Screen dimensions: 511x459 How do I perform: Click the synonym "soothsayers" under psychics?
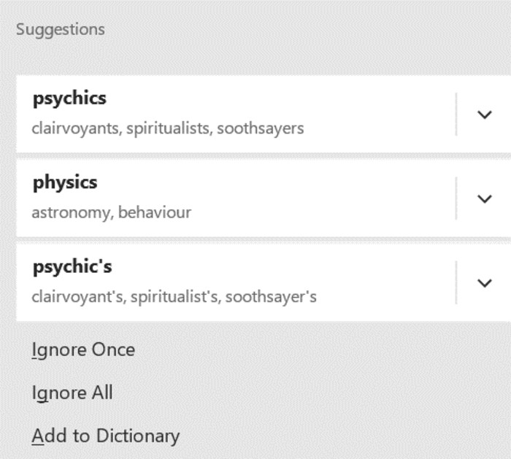(260, 128)
